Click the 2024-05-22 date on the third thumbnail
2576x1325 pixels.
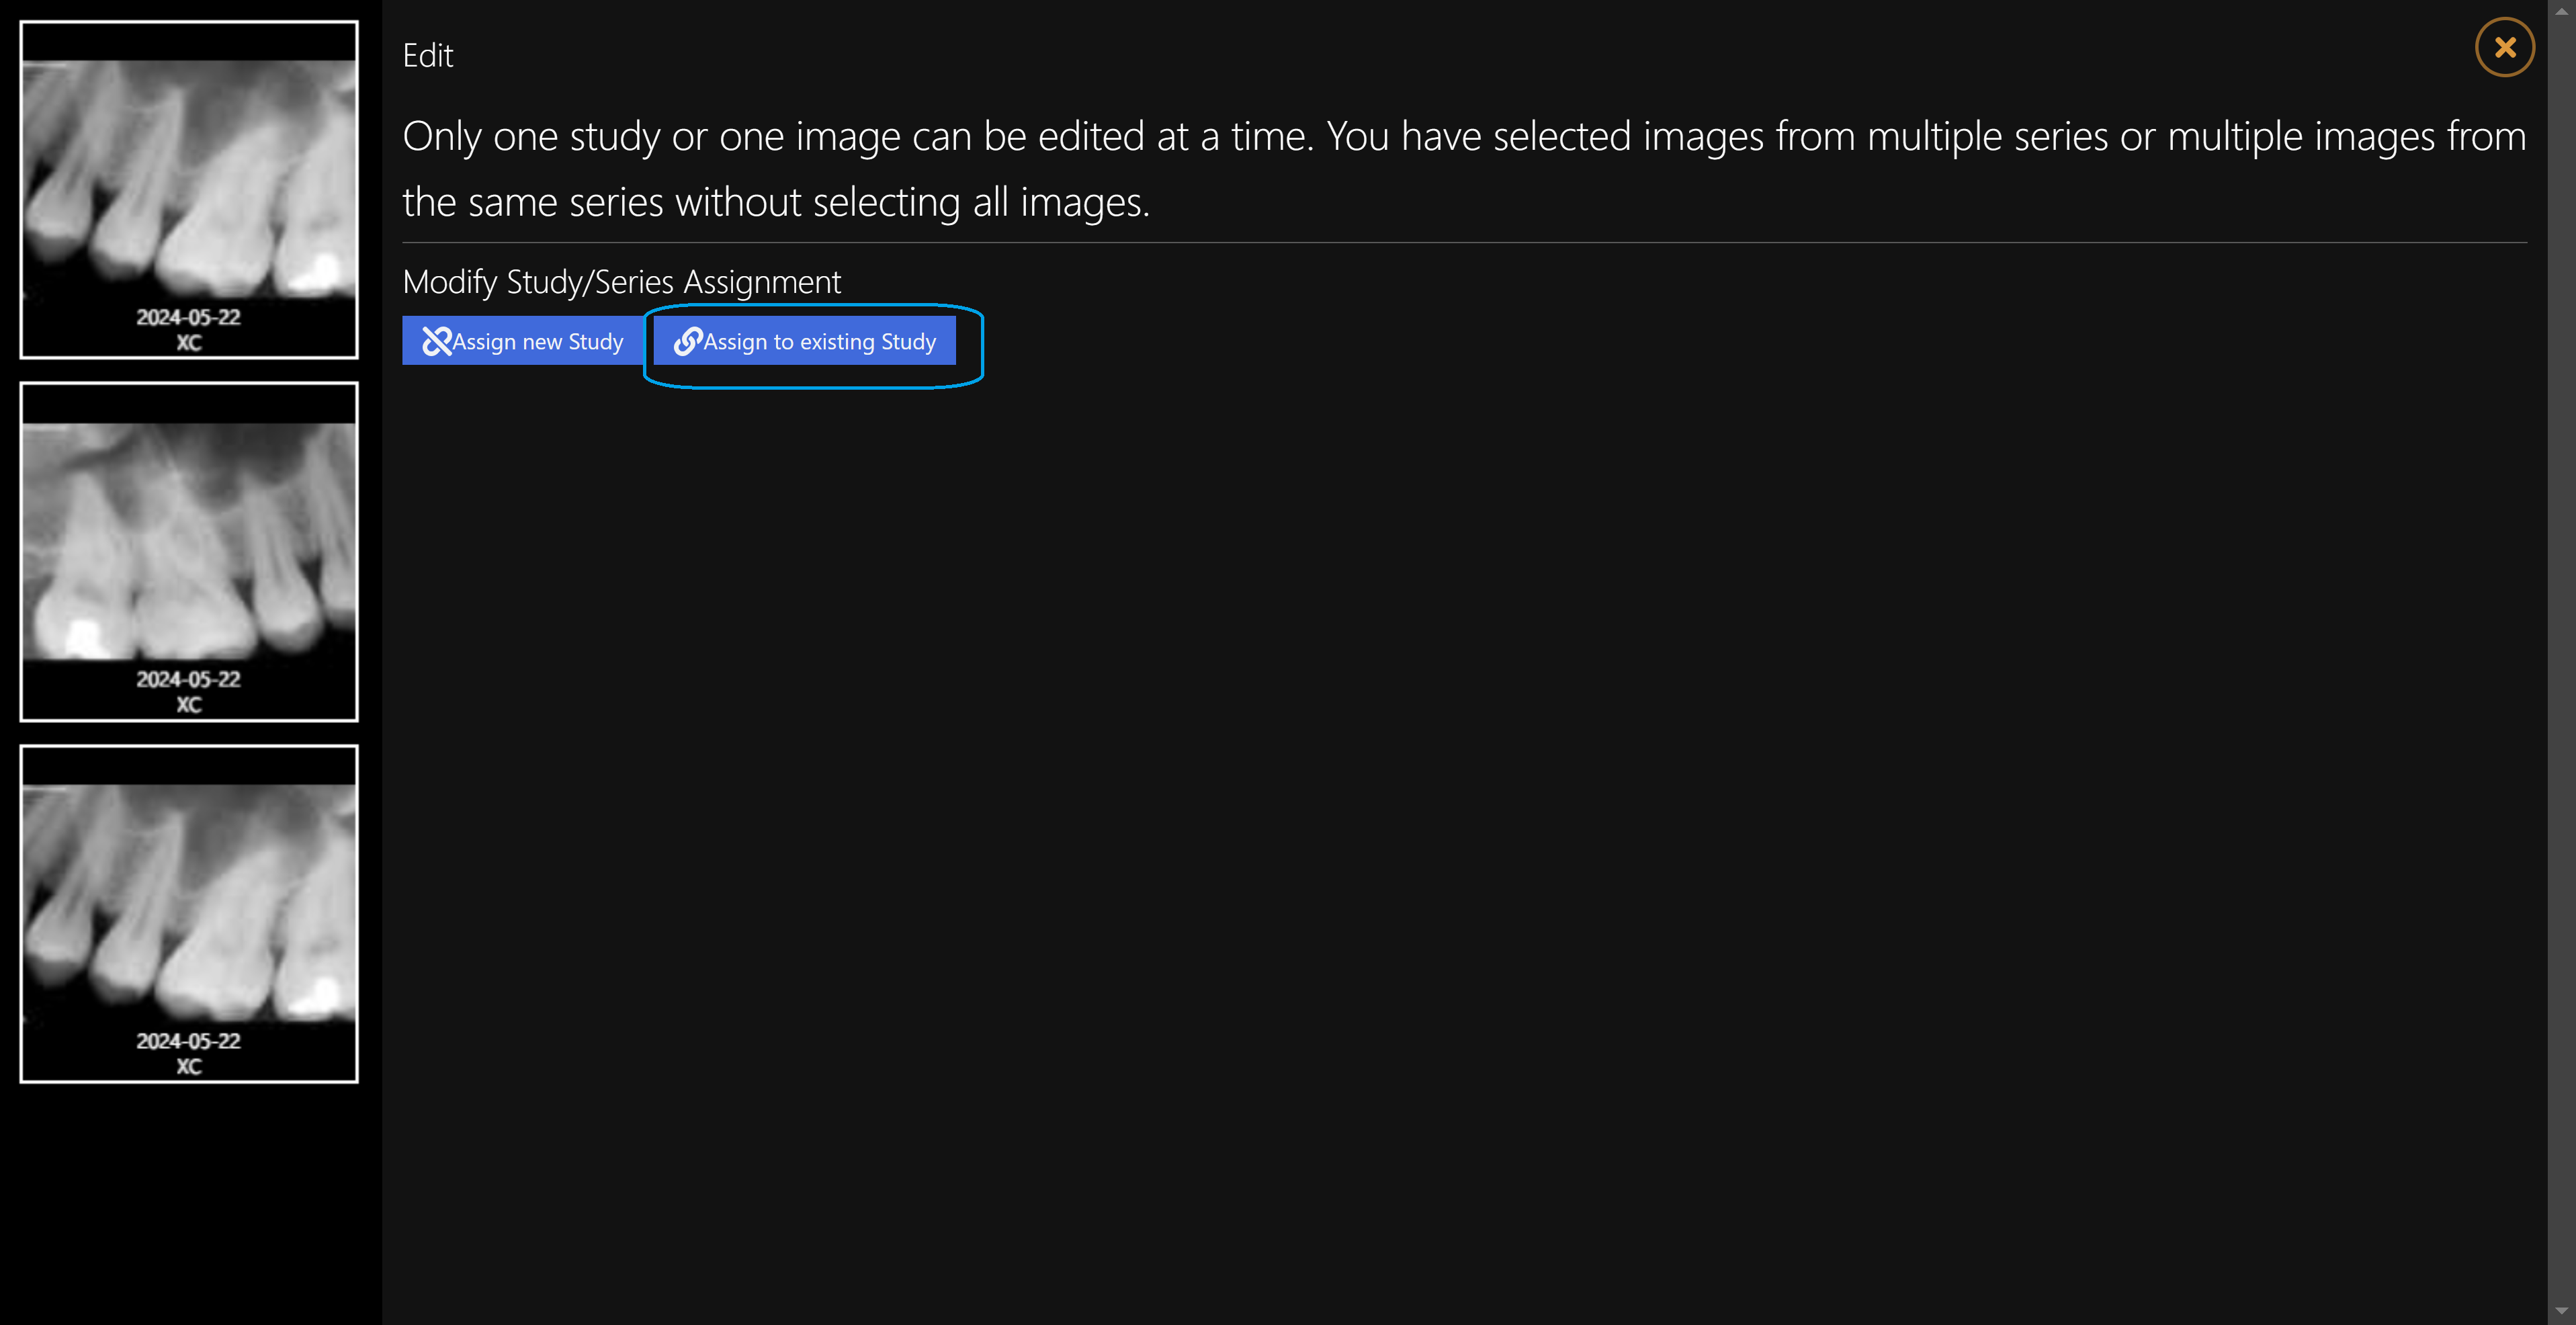pyautogui.click(x=188, y=1041)
